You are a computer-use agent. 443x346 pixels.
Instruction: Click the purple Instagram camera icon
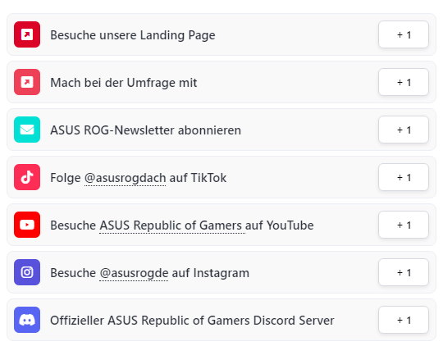[27, 272]
